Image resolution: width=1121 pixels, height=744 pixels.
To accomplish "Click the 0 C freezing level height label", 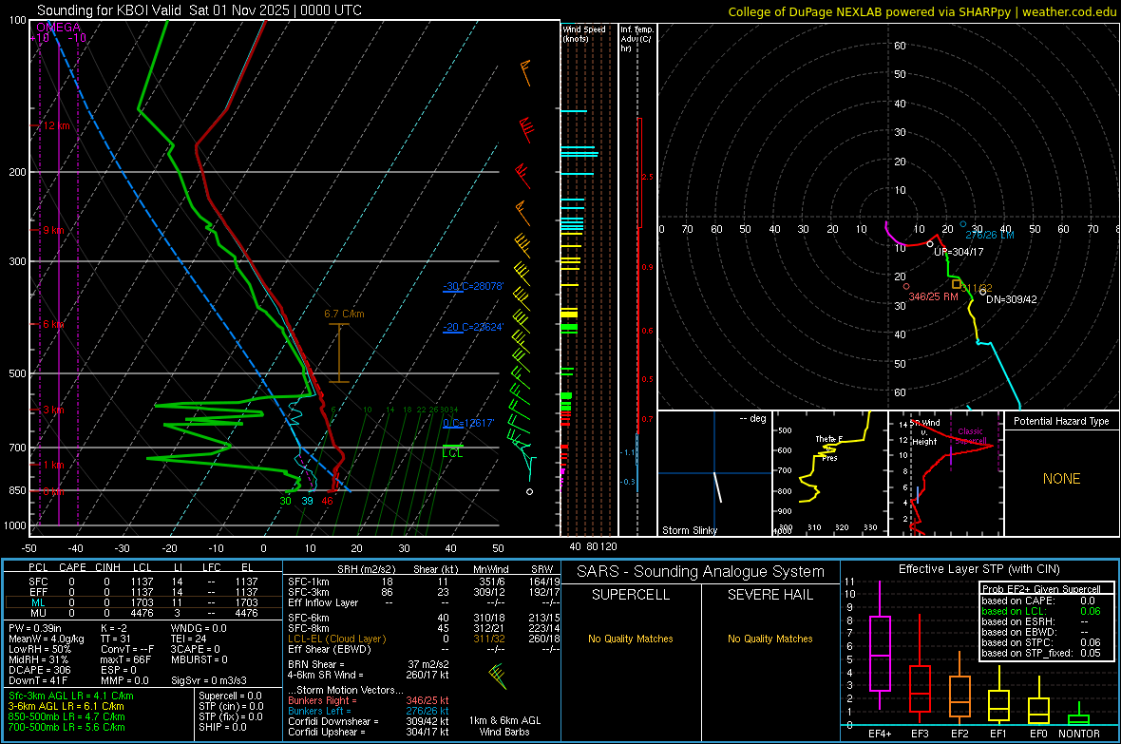I will [468, 423].
